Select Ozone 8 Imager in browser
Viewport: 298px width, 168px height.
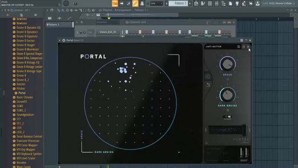click(26, 45)
